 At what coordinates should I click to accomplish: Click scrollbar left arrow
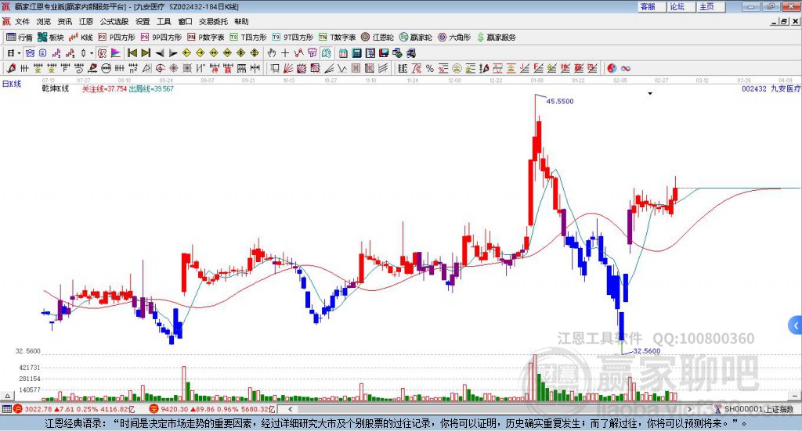(290, 409)
